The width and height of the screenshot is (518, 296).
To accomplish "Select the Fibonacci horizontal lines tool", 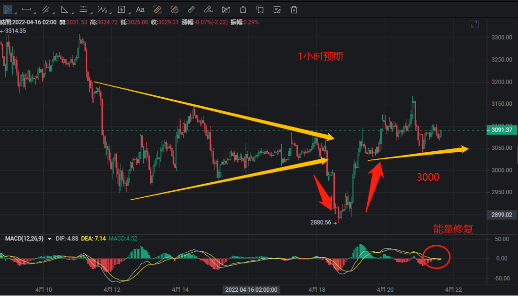I will [83, 9].
